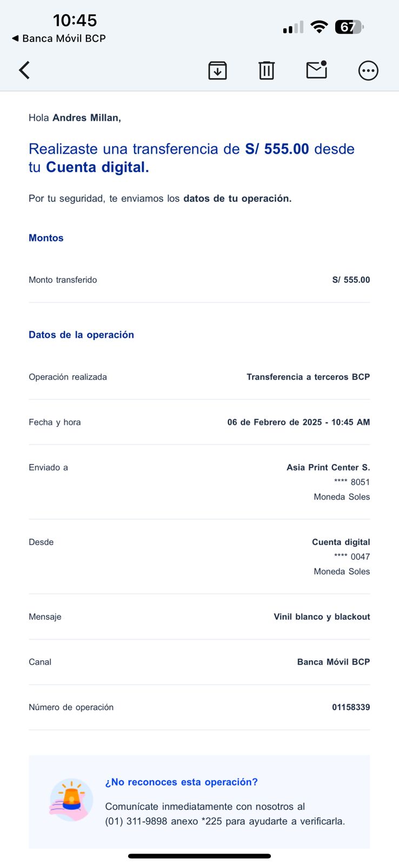This screenshot has height=866, width=399.
Task: Tap the battery level indicator
Action: 349,27
